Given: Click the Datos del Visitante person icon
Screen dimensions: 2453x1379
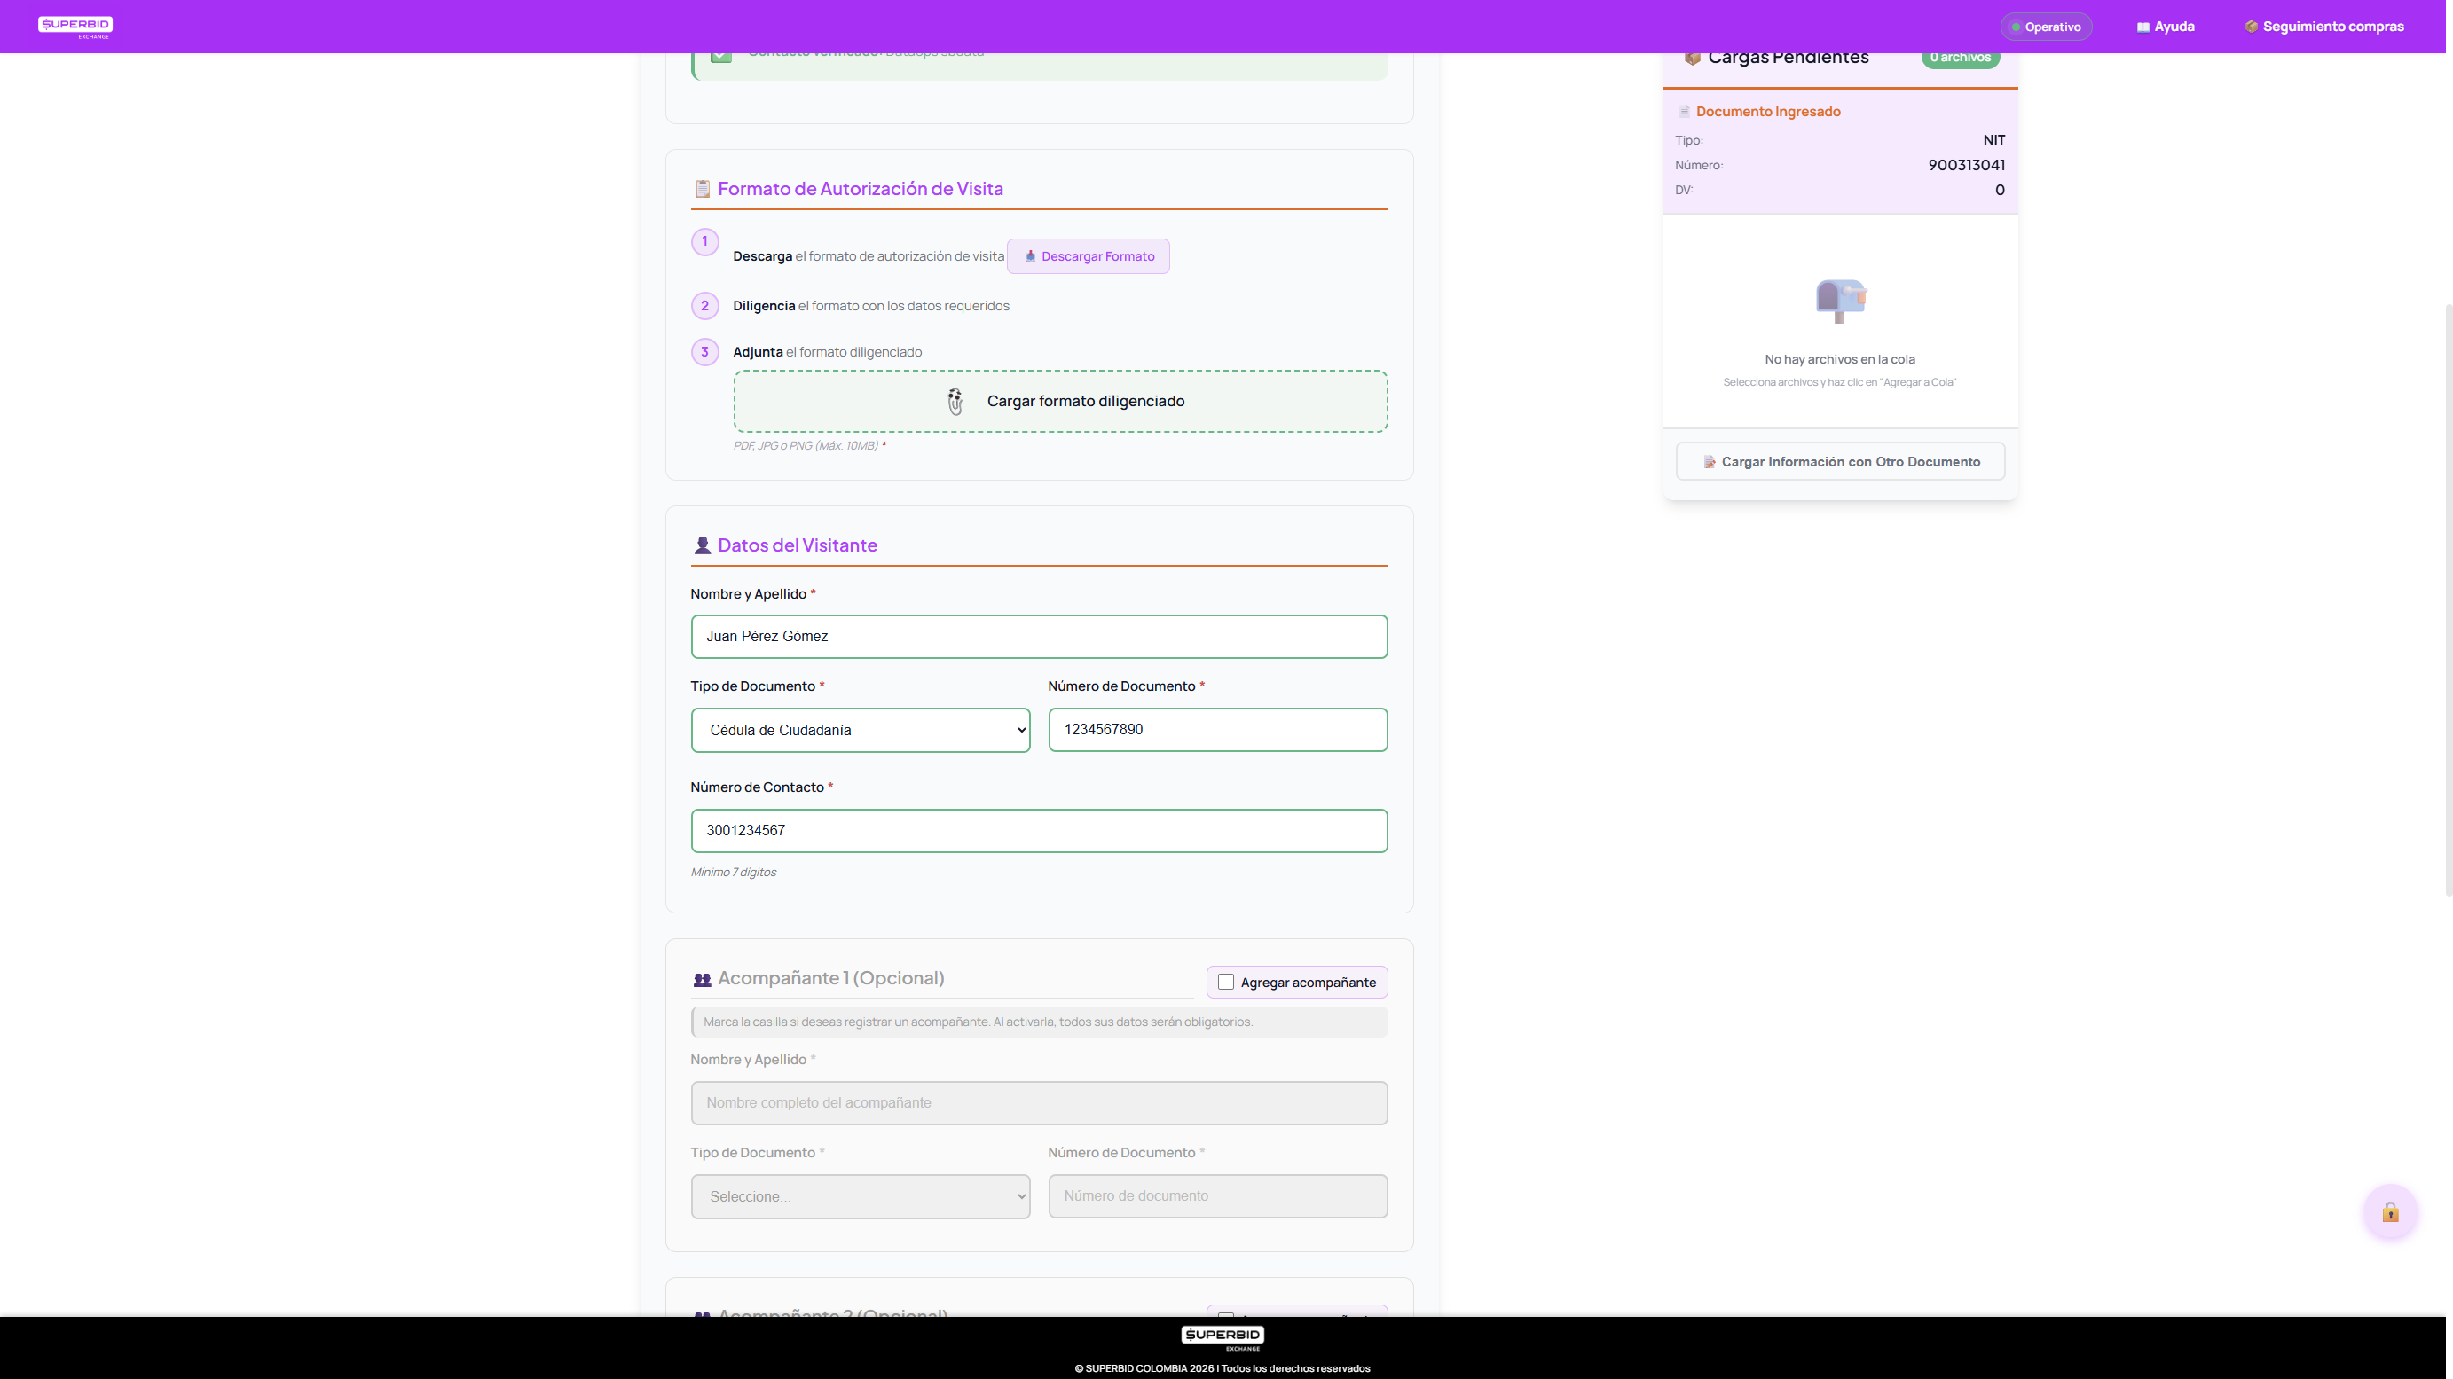Looking at the screenshot, I should (703, 545).
